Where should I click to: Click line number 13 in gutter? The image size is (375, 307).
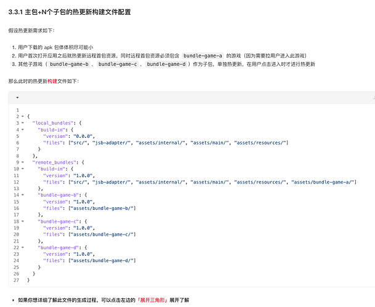[x=16, y=188]
